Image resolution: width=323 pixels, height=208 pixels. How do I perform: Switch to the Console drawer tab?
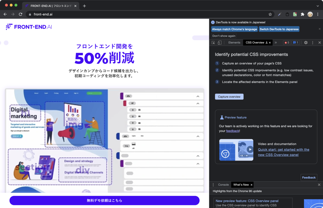[223, 185]
